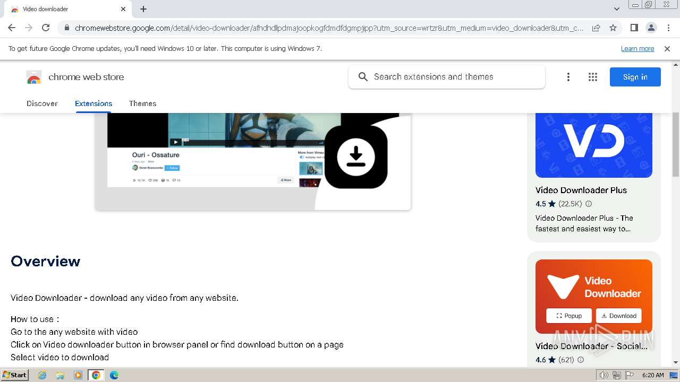Viewport: 680px width, 382px height.
Task: Open the Google apps grid
Action: pyautogui.click(x=593, y=77)
